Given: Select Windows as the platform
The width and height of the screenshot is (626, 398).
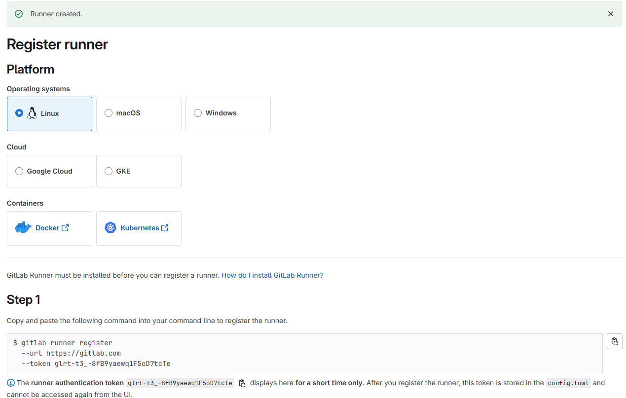Looking at the screenshot, I should [x=198, y=113].
